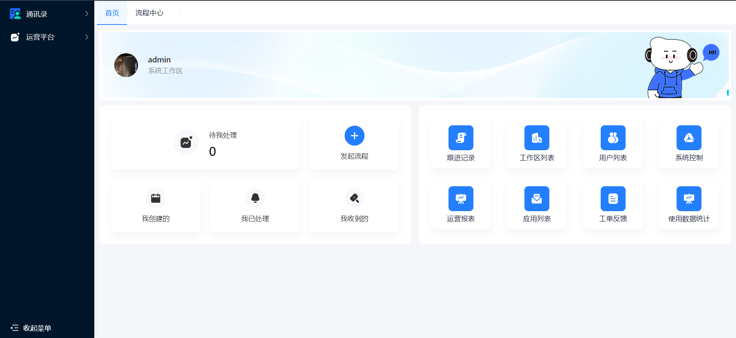Click the 用户列表 user list icon
The image size is (736, 338).
613,138
